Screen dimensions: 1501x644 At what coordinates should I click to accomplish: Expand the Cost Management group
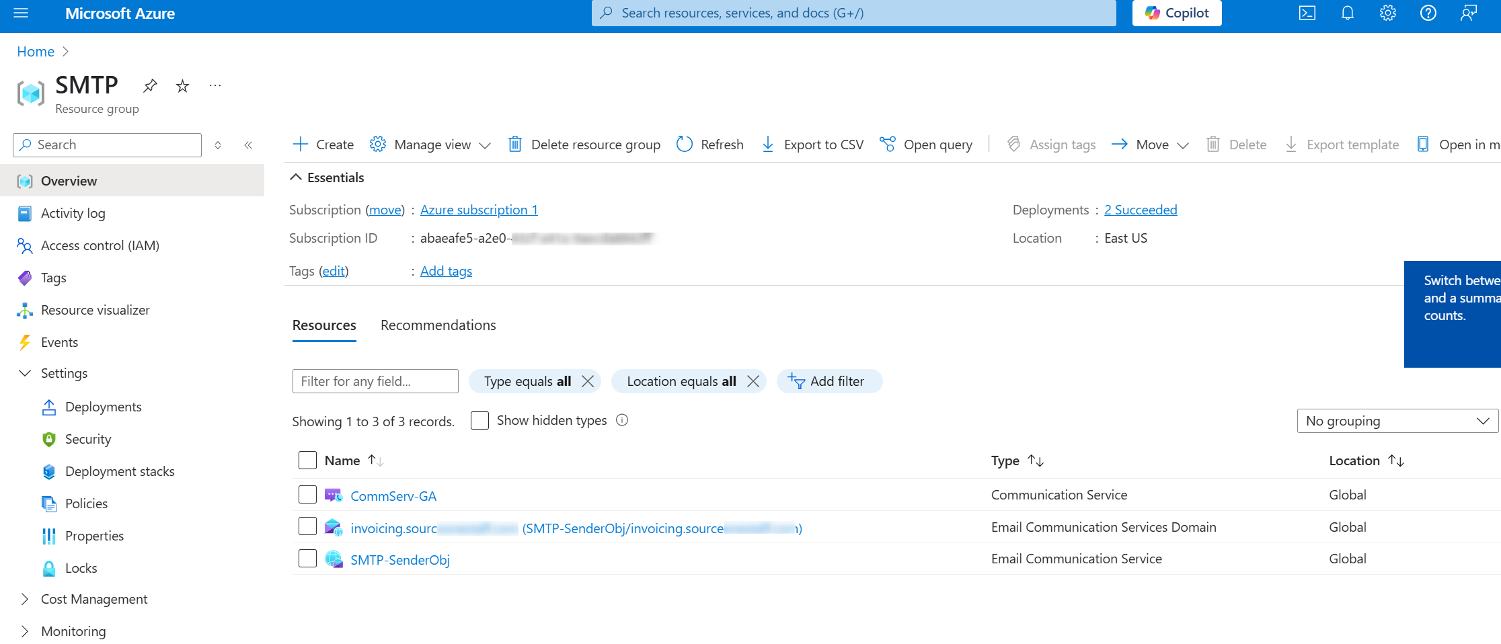pyautogui.click(x=25, y=599)
